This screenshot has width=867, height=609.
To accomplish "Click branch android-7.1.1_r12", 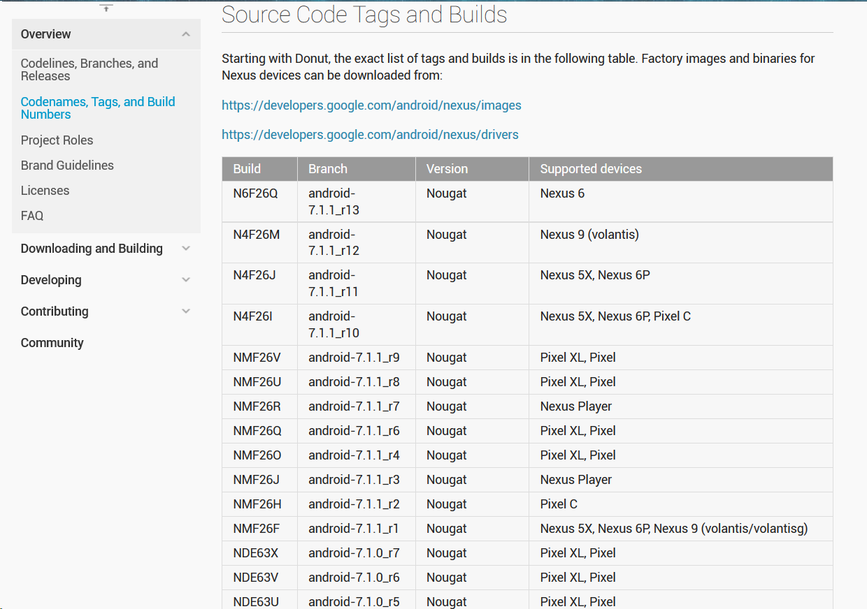I will coord(334,242).
